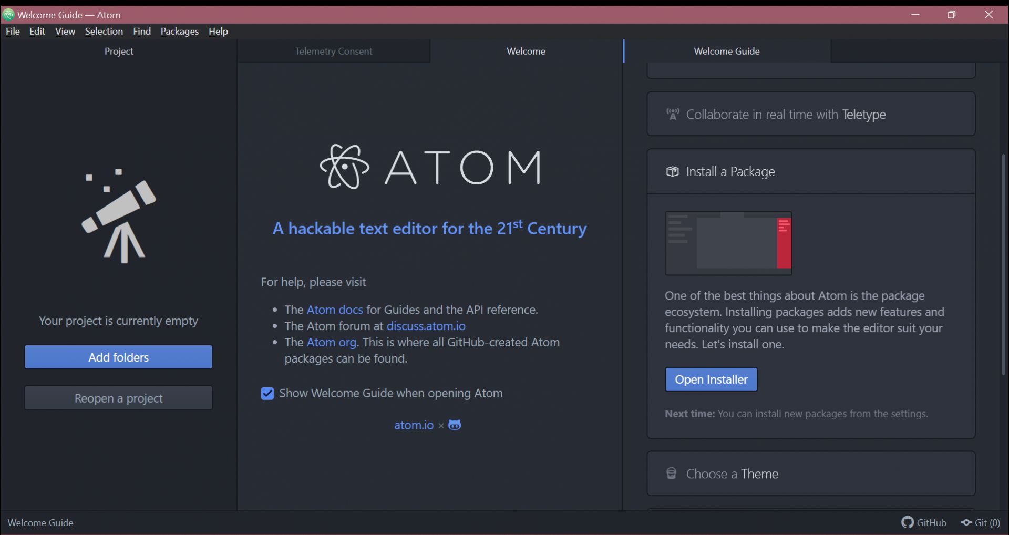Click the GitHub mark icon in status bar
This screenshot has width=1009, height=535.
click(x=907, y=522)
